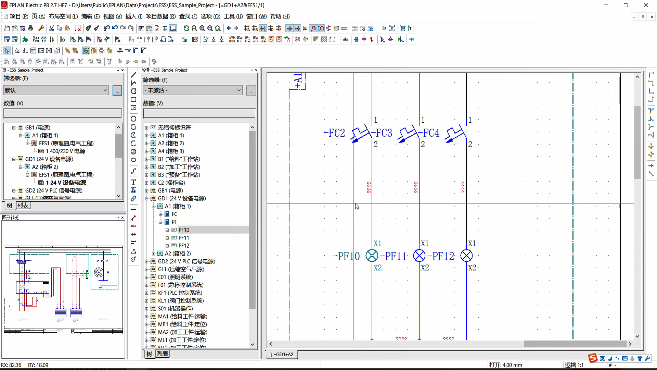657x370 pixels.
Task: Collapse the PF node in device tree
Action: (x=160, y=222)
